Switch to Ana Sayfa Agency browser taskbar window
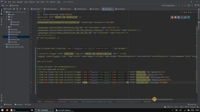 point(64,110)
